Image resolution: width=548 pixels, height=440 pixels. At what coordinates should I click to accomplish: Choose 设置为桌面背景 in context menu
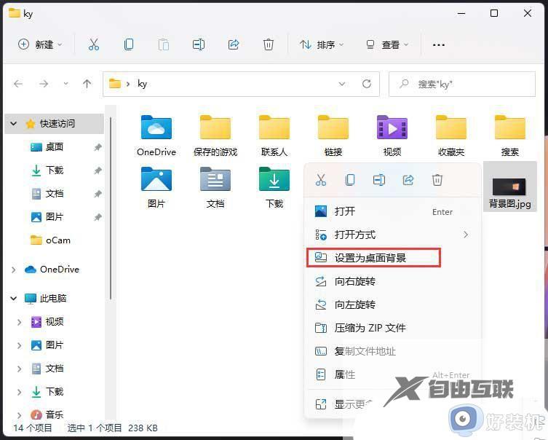[373, 258]
